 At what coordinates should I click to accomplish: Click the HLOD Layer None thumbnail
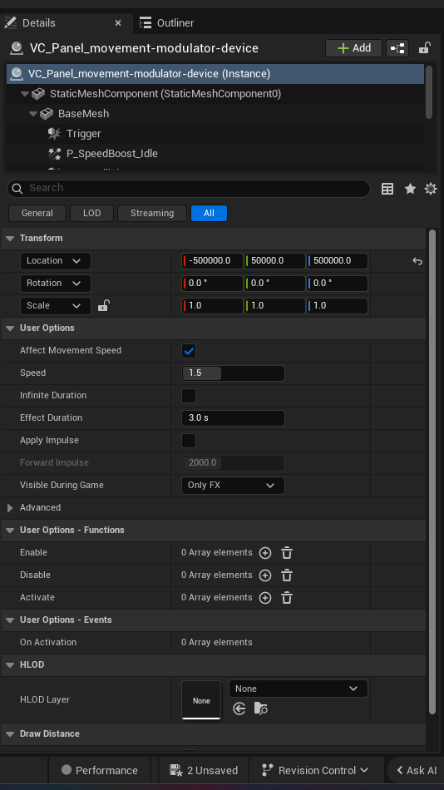click(x=201, y=700)
